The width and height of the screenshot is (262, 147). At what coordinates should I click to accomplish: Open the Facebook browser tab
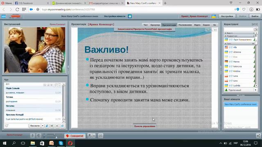tap(32, 3)
